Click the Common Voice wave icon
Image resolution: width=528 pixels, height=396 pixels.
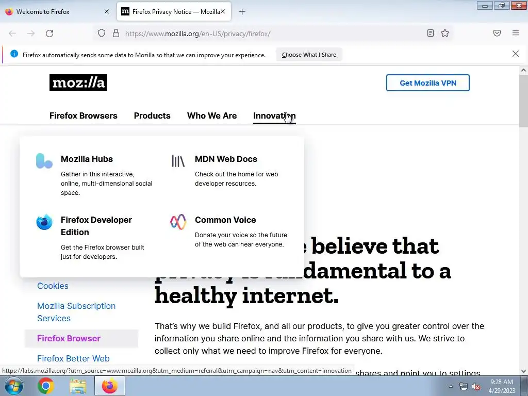(x=178, y=222)
